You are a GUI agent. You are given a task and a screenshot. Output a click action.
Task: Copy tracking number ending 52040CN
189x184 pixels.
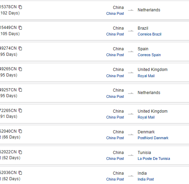point(20,131)
